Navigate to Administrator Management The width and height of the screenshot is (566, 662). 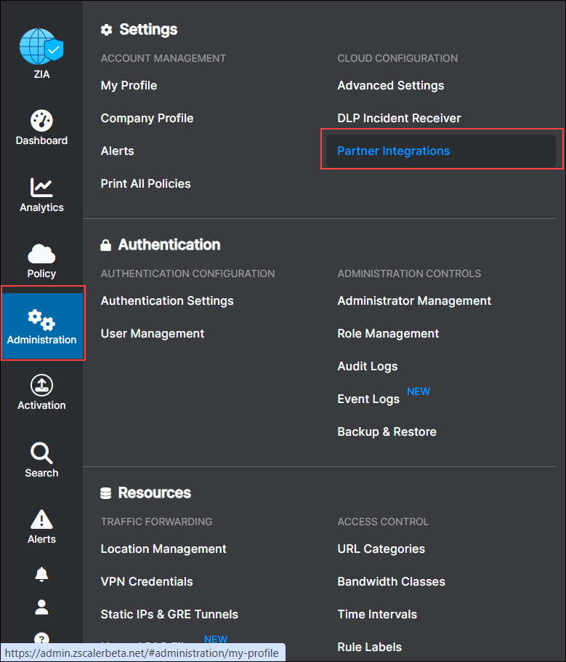(414, 300)
